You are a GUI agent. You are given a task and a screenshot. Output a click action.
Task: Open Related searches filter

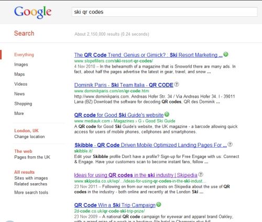tap(31, 184)
